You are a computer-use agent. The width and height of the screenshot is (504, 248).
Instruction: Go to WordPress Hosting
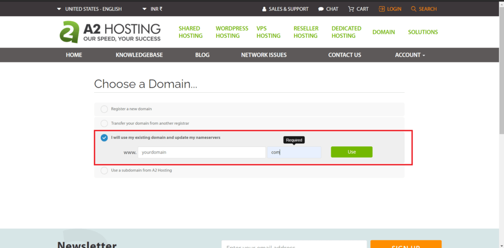click(232, 32)
